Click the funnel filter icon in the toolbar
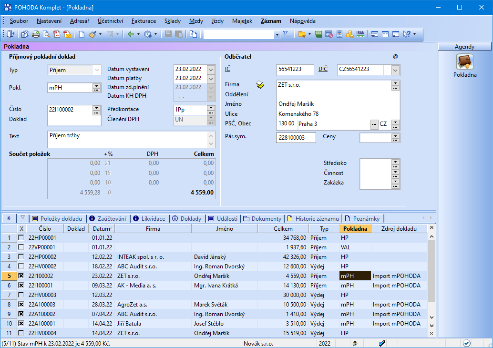The image size is (493, 348). (287, 34)
